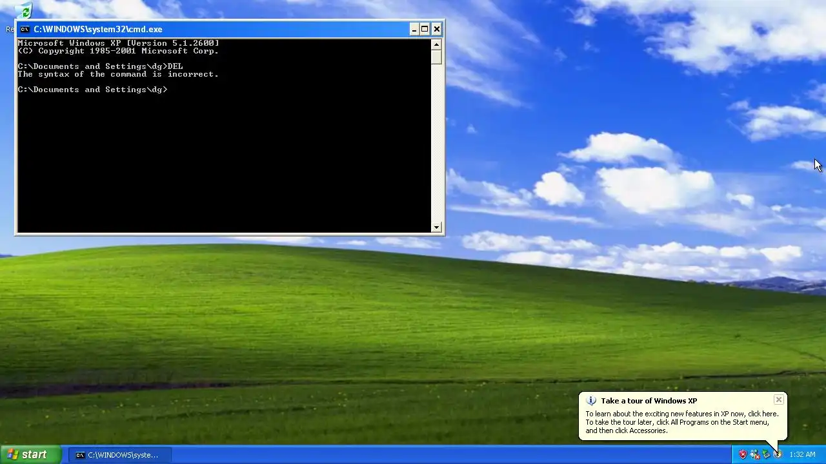Image resolution: width=826 pixels, height=464 pixels.
Task: Open Windows Messenger tray icon
Action: [755, 454]
